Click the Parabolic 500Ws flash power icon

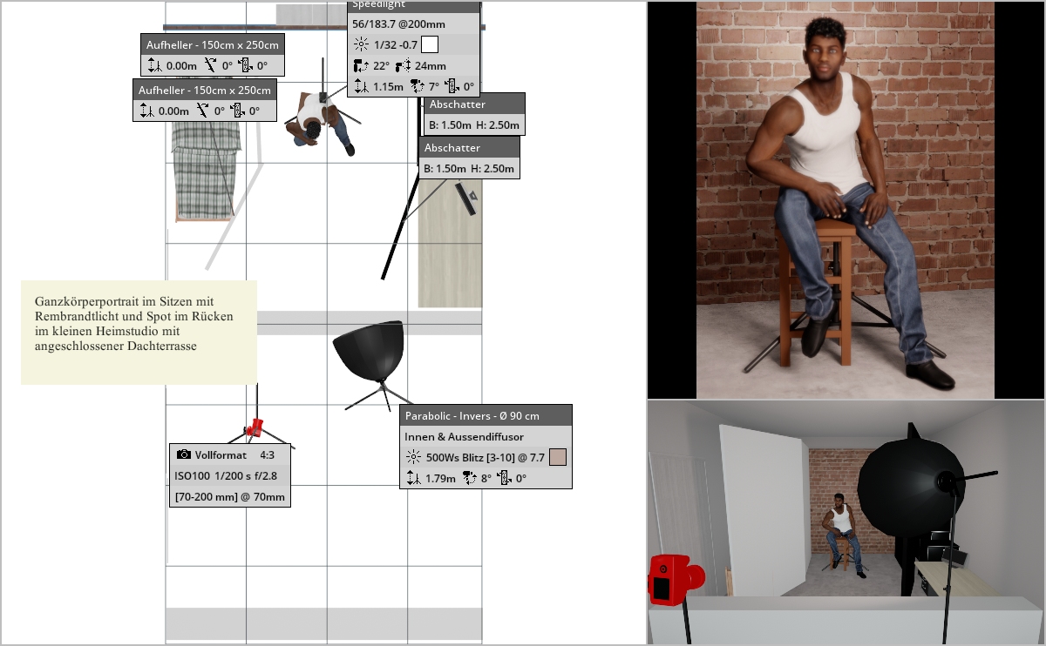click(x=413, y=457)
